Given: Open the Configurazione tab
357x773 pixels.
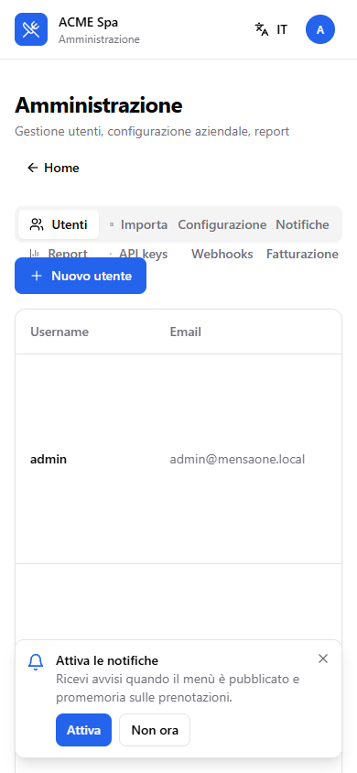Looking at the screenshot, I should coord(222,224).
